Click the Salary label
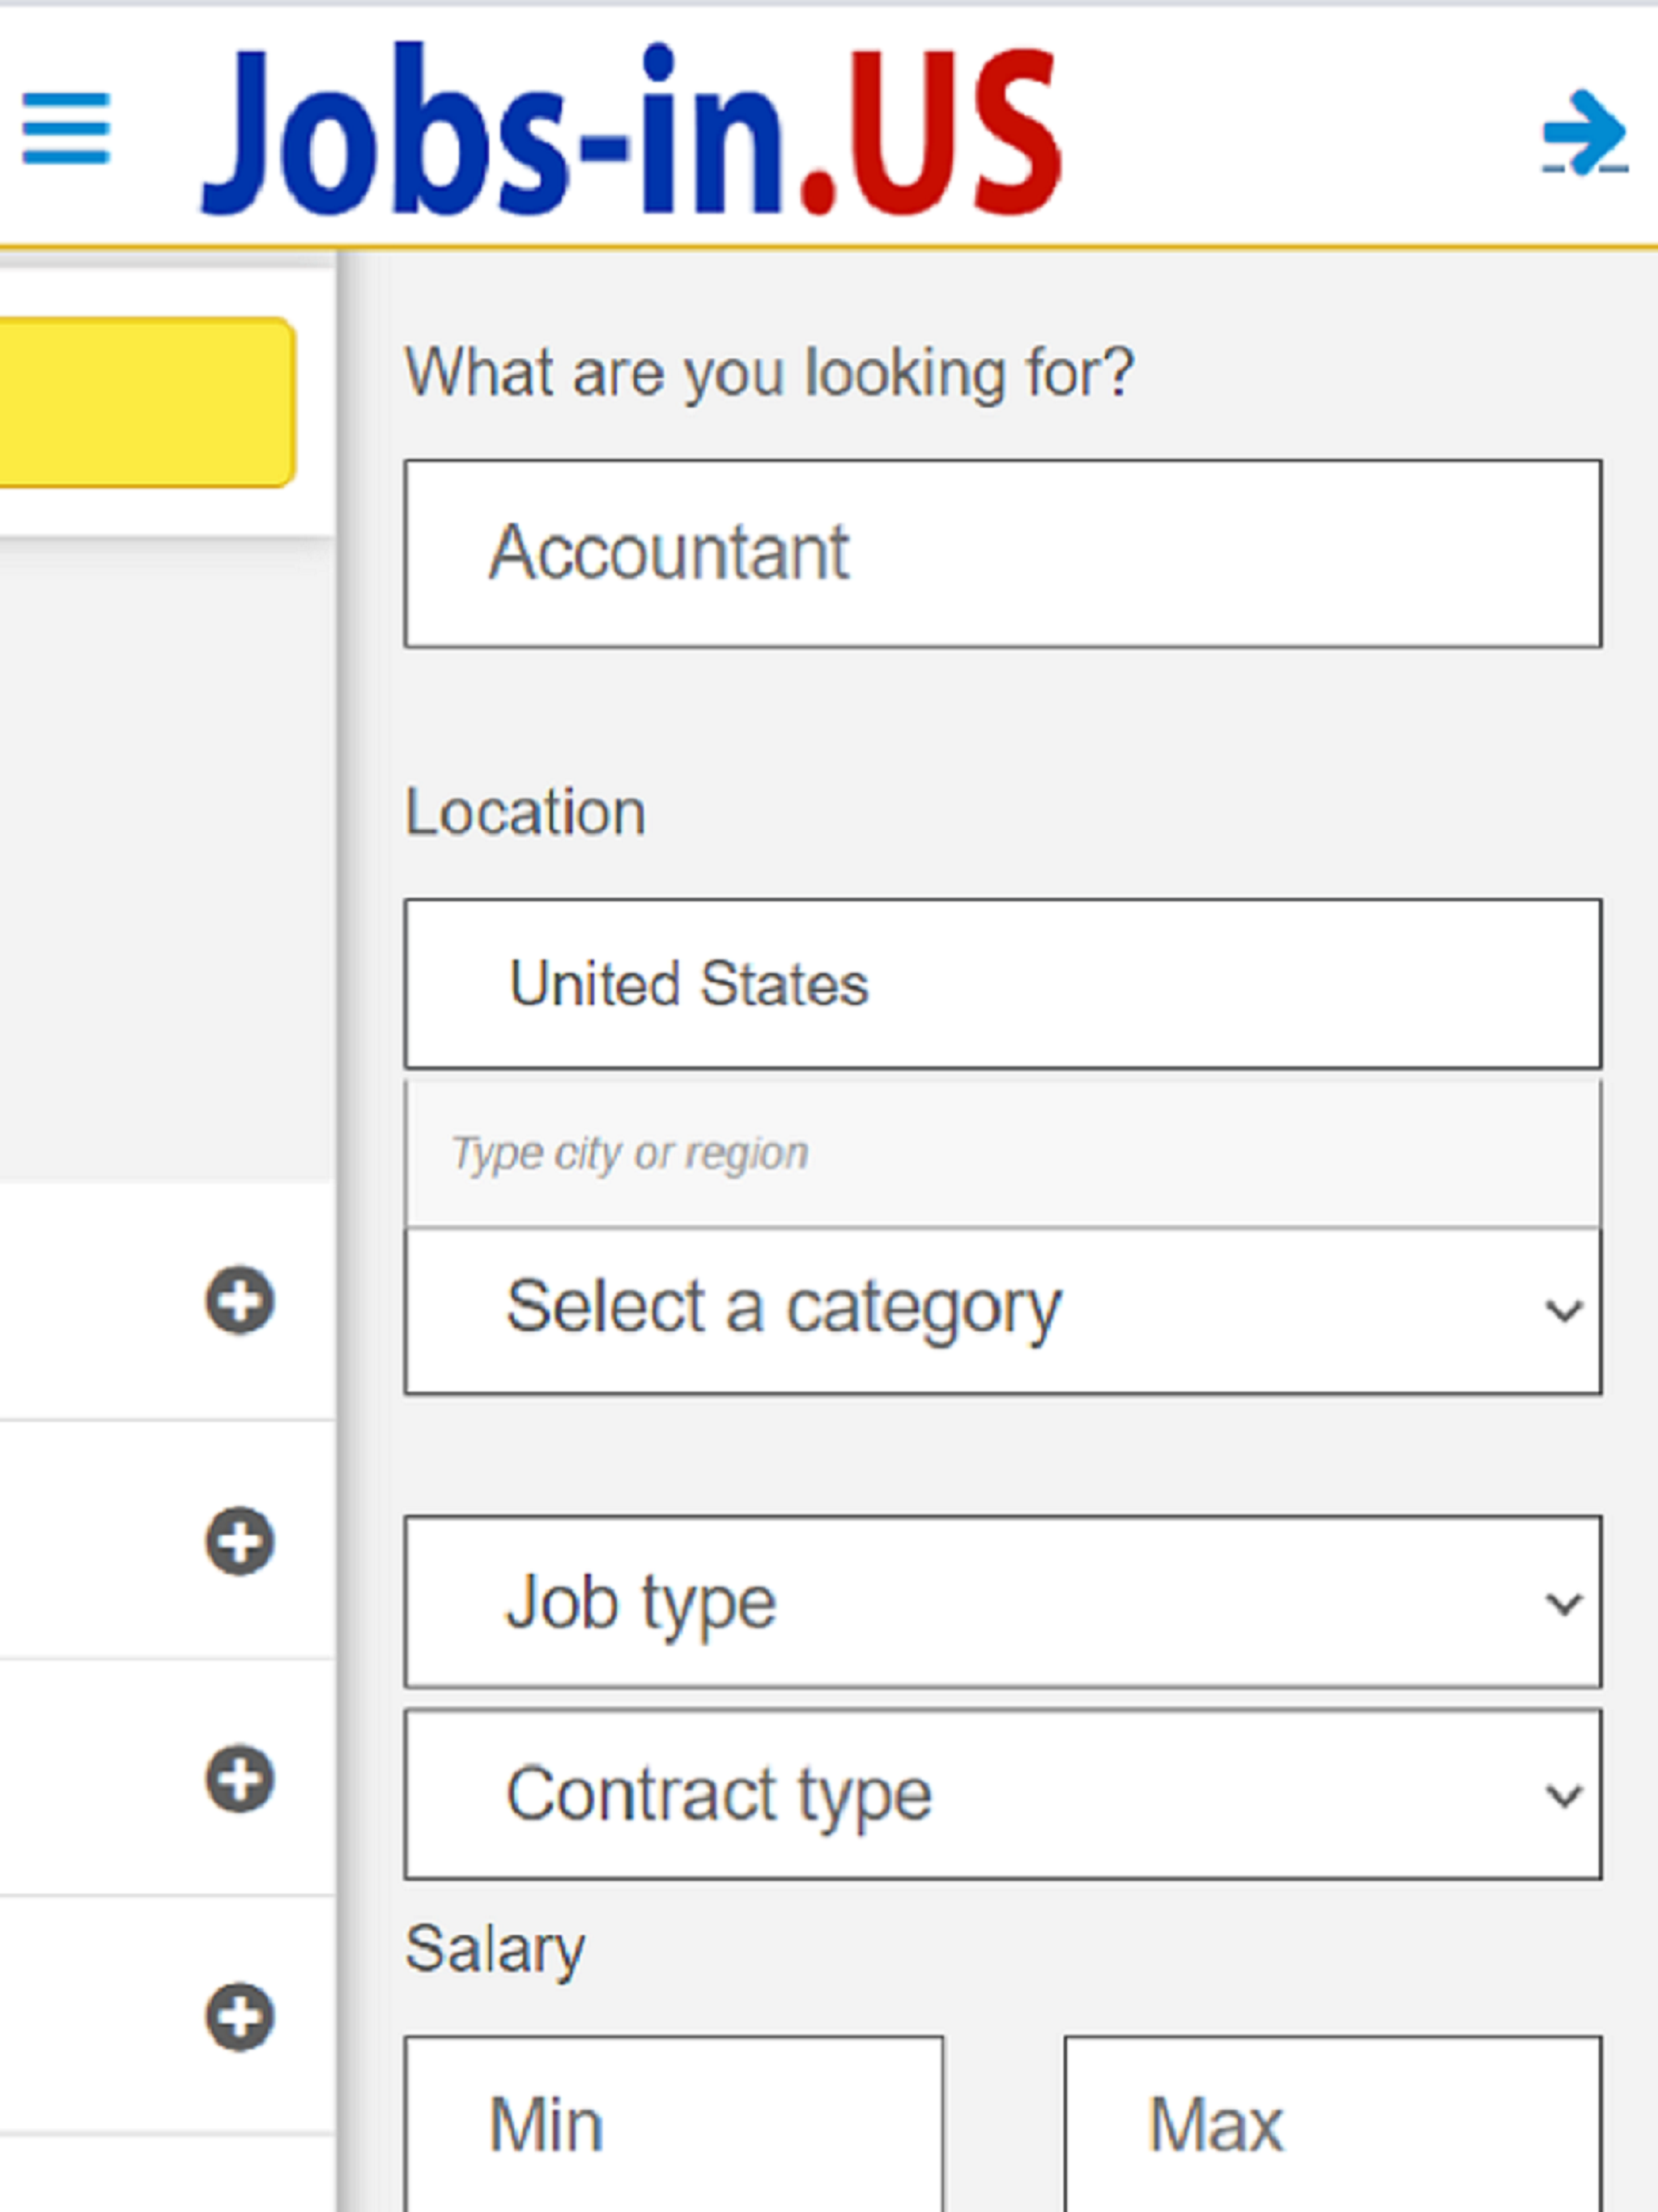The height and width of the screenshot is (2212, 1658). (495, 1951)
